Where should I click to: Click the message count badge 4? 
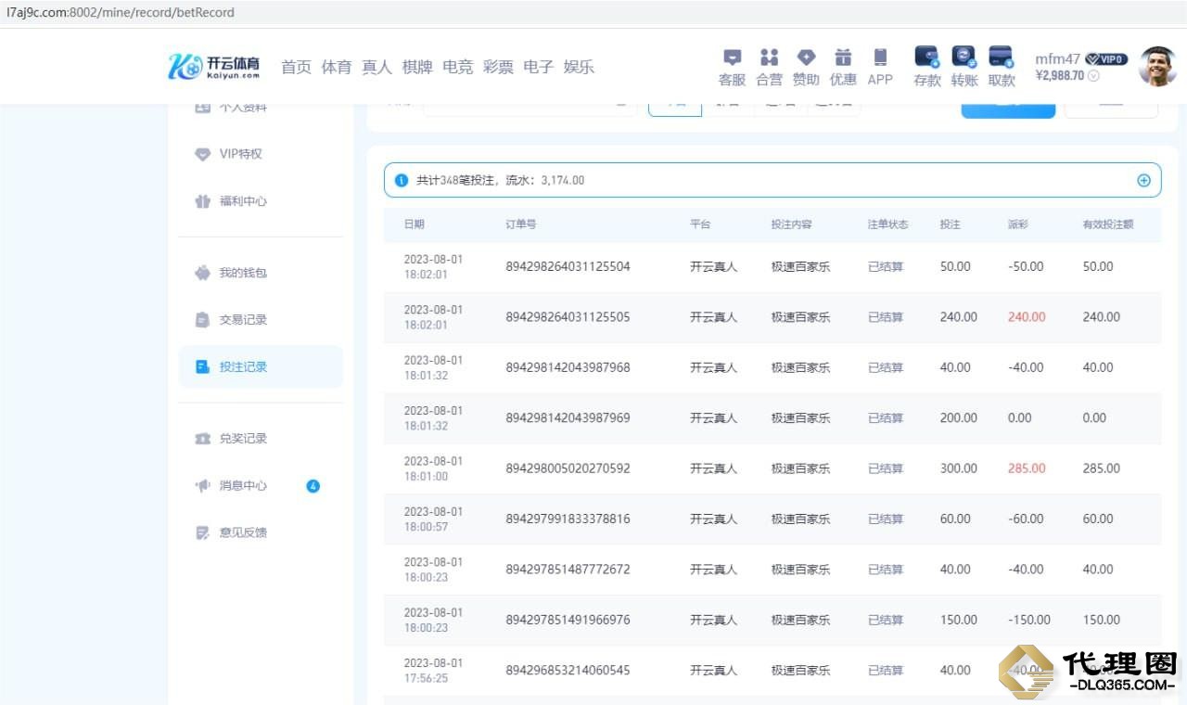tap(313, 486)
